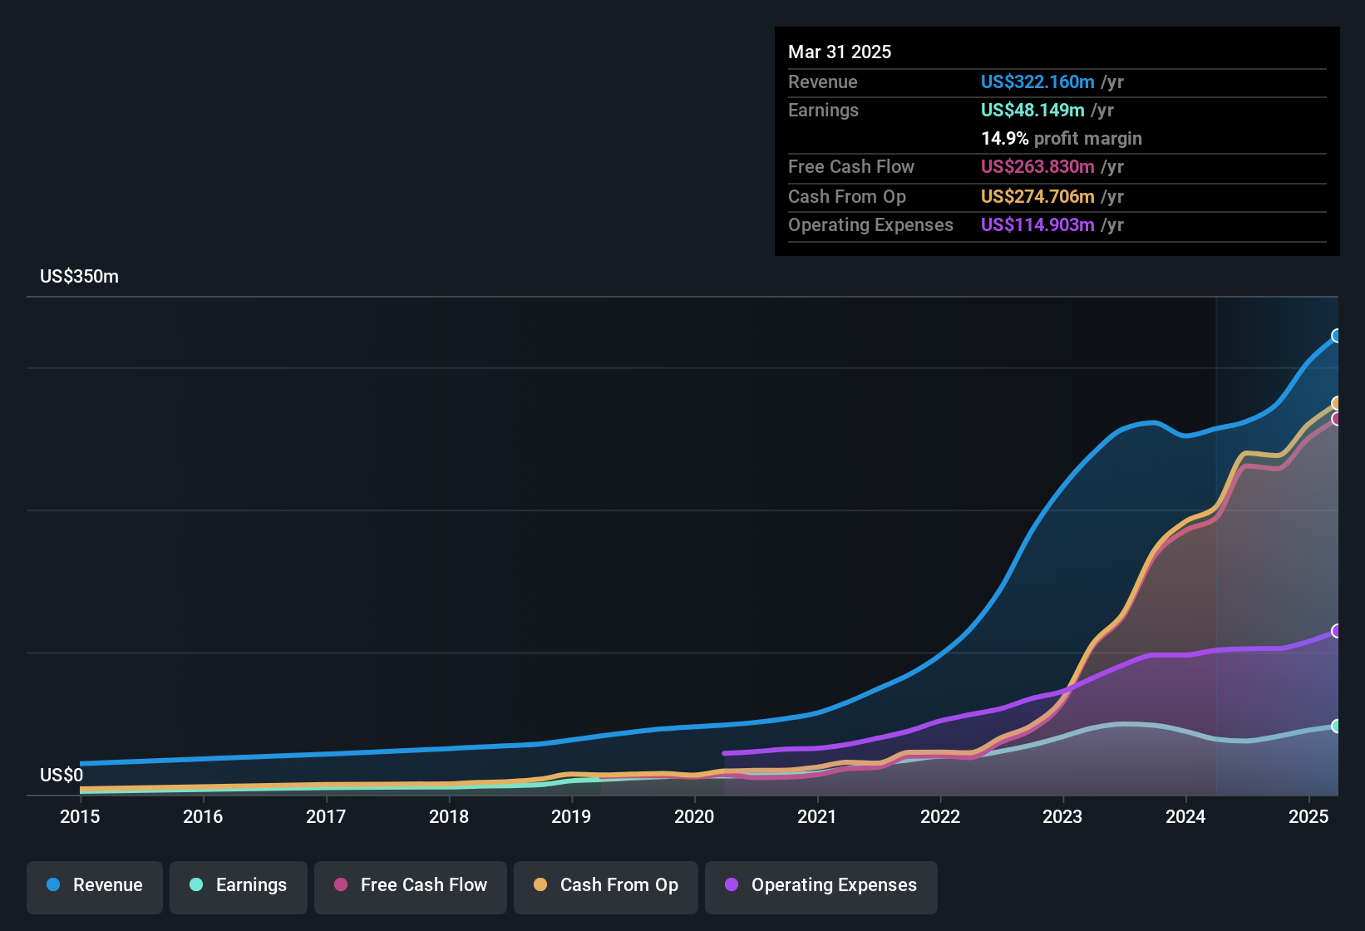Click the purple Operating Expenses legend dot
This screenshot has height=931, width=1365.
pyautogui.click(x=731, y=886)
